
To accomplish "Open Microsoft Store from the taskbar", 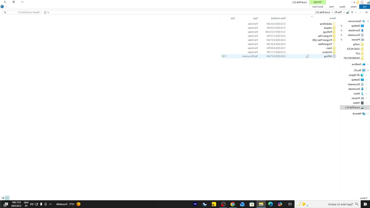I will tap(252, 204).
